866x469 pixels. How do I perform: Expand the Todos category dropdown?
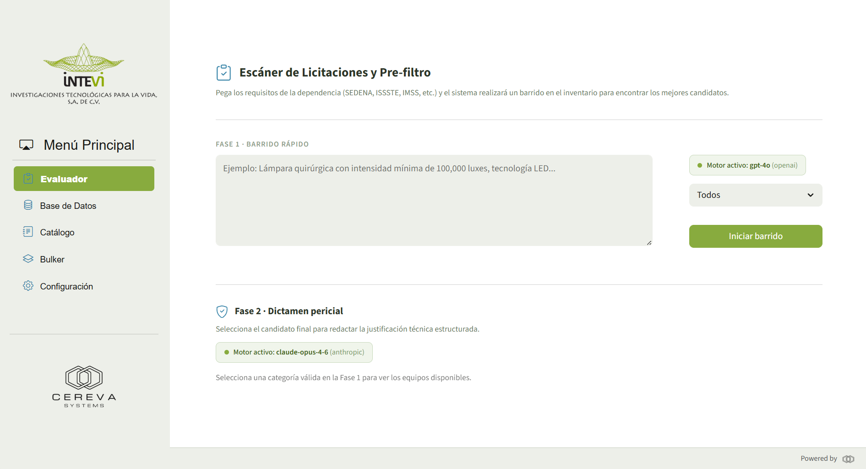[x=756, y=195]
